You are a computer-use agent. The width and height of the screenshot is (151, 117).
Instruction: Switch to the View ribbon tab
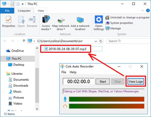point(41,11)
